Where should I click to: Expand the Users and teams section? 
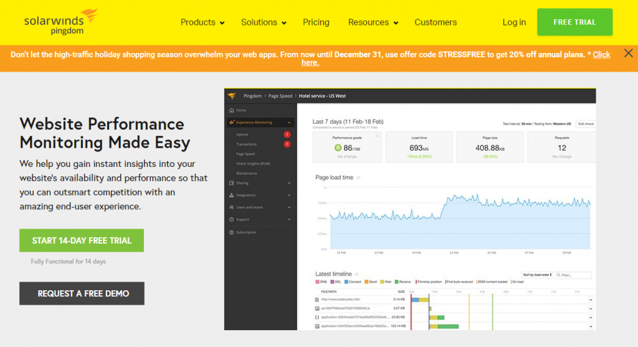tap(289, 207)
